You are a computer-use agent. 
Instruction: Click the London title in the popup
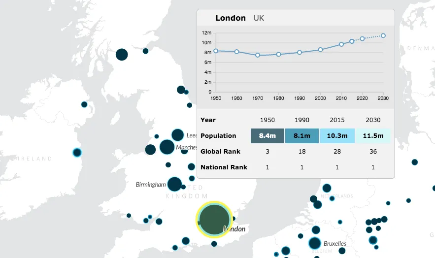pyautogui.click(x=231, y=18)
